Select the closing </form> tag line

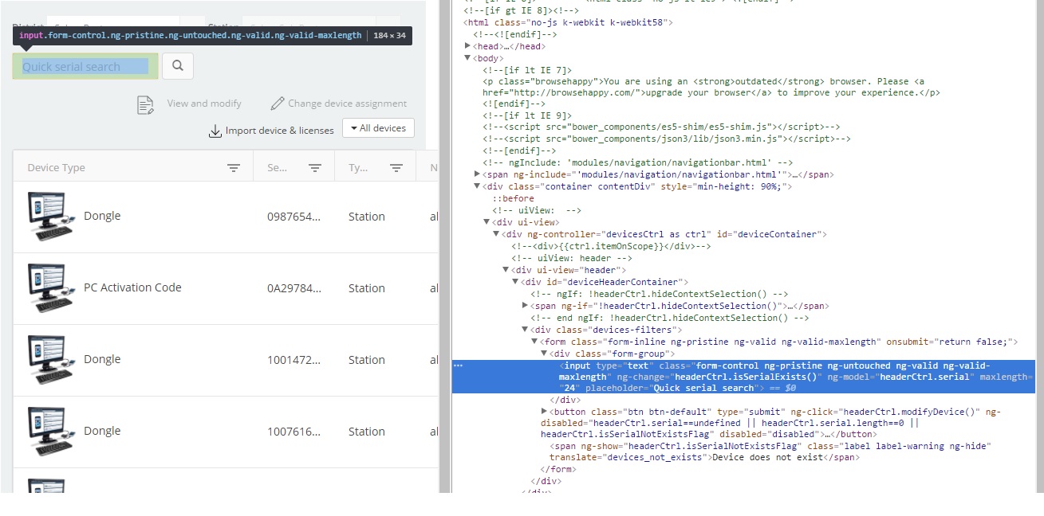click(559, 469)
